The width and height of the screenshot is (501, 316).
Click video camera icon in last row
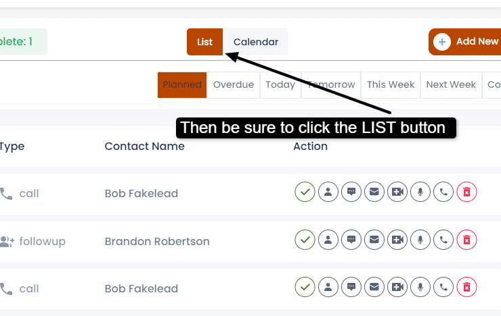(397, 288)
